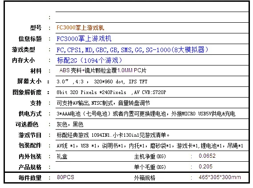Select the 可选颜色 label
The width and height of the screenshot is (253, 188).
tap(27, 124)
